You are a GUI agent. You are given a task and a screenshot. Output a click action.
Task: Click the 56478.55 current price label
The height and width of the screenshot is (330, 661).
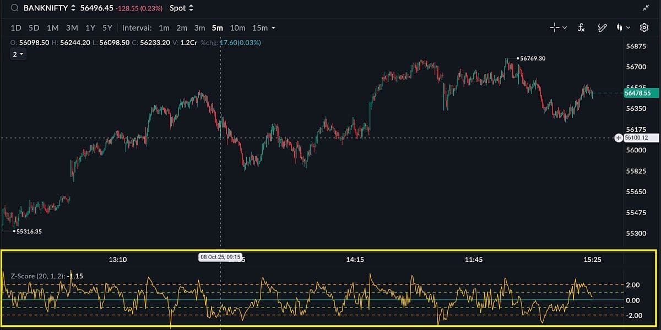[x=640, y=93]
